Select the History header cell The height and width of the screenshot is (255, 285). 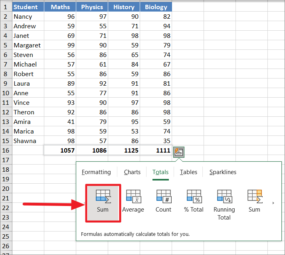point(124,7)
